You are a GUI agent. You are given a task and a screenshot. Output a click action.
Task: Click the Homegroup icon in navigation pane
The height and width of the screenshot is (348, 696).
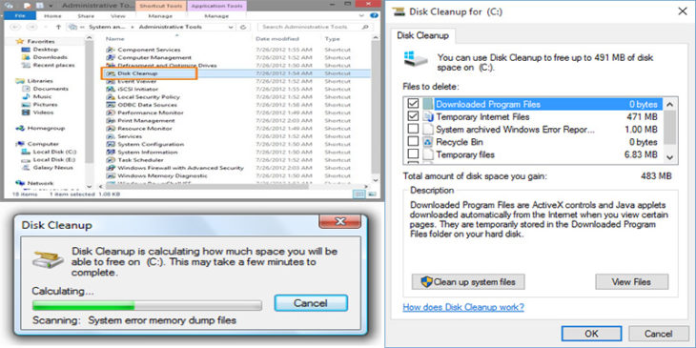tap(20, 129)
